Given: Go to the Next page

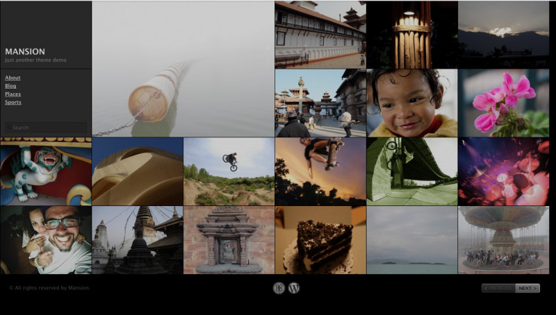Looking at the screenshot, I should pos(528,288).
